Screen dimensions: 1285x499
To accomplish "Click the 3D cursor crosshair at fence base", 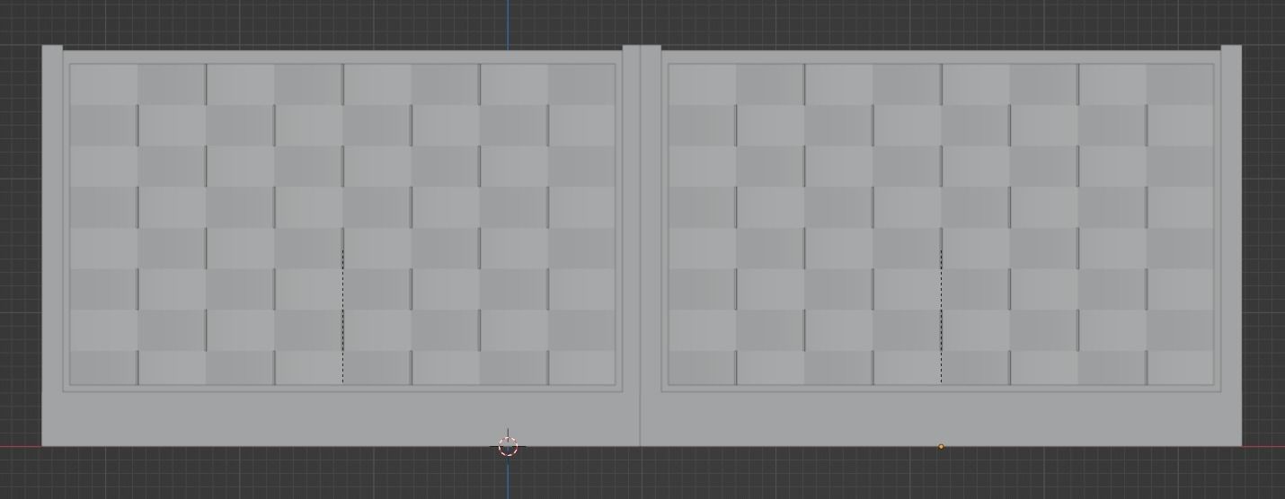I will coord(508,446).
